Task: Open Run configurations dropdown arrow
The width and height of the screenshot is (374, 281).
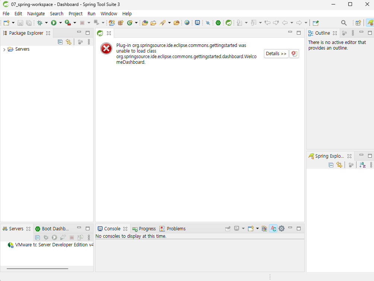Action: [x=60, y=23]
